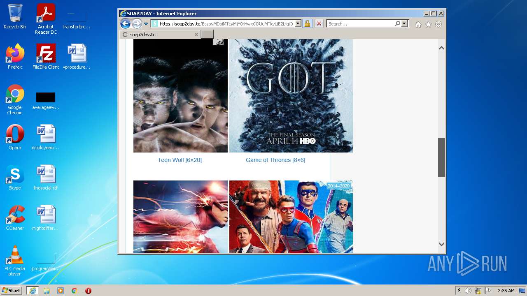Launch CCleaner desktop shortcut
The width and height of the screenshot is (527, 296).
pyautogui.click(x=15, y=218)
